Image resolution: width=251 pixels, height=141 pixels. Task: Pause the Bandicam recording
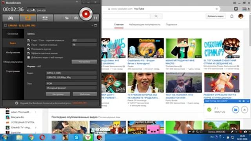96,18
